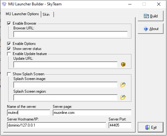This screenshot has width=167, height=136.
Task: Click the Exit button
Action: [x=150, y=127]
